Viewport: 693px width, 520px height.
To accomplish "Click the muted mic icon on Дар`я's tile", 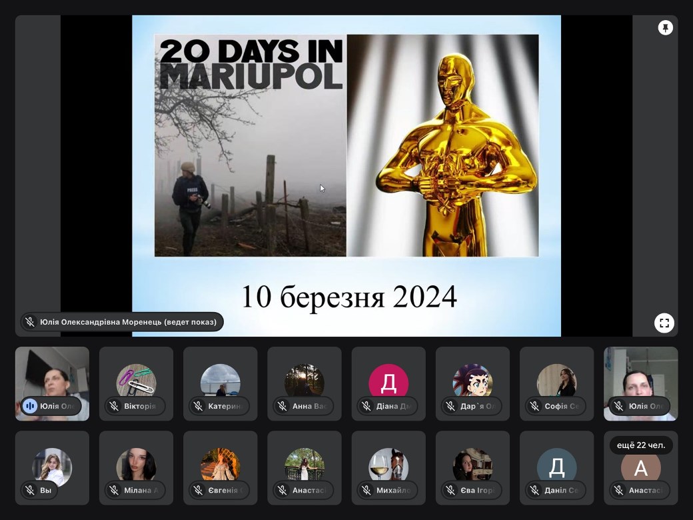I will tap(450, 406).
